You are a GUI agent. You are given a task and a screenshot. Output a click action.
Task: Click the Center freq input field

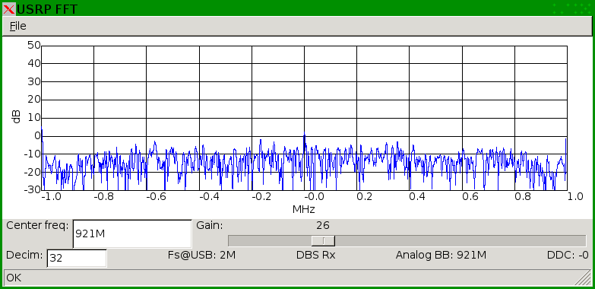132,234
